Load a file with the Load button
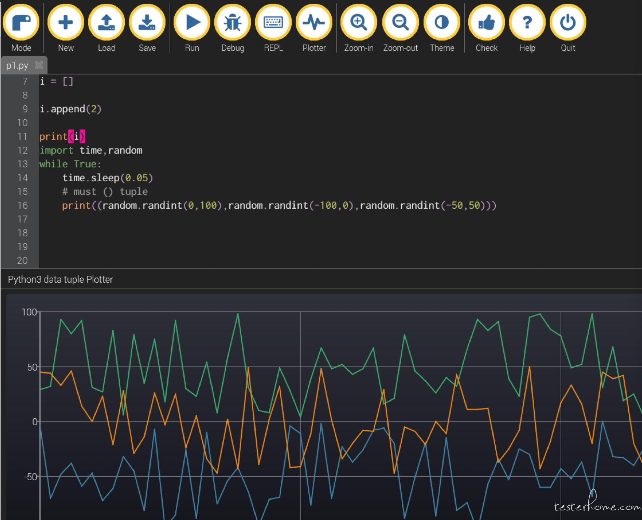Image resolution: width=642 pixels, height=520 pixels. coord(106,28)
